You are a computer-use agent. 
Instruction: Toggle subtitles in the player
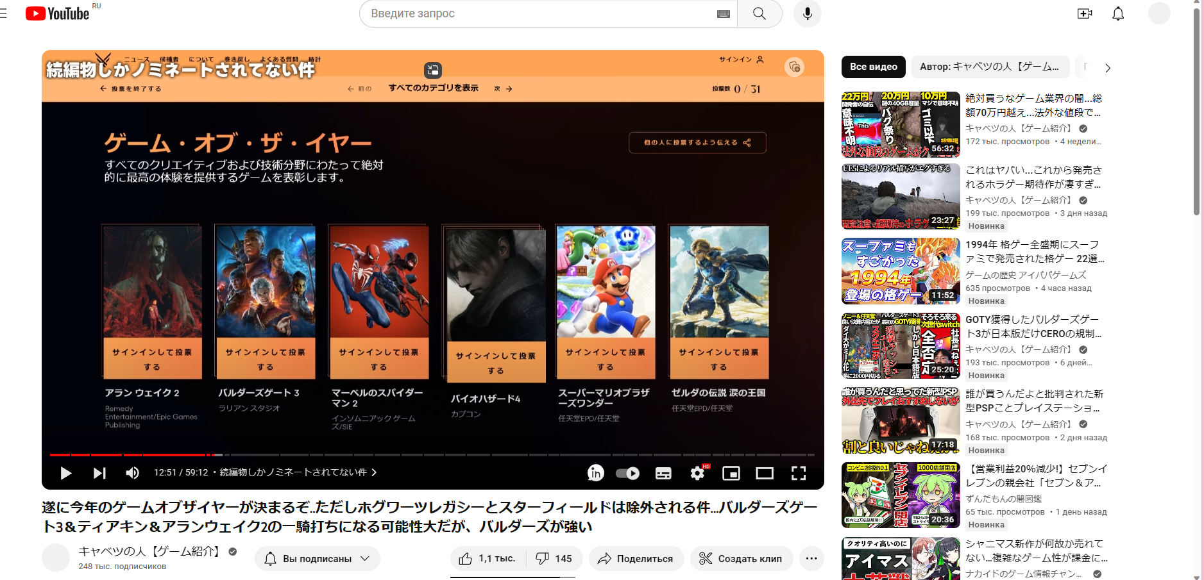663,474
